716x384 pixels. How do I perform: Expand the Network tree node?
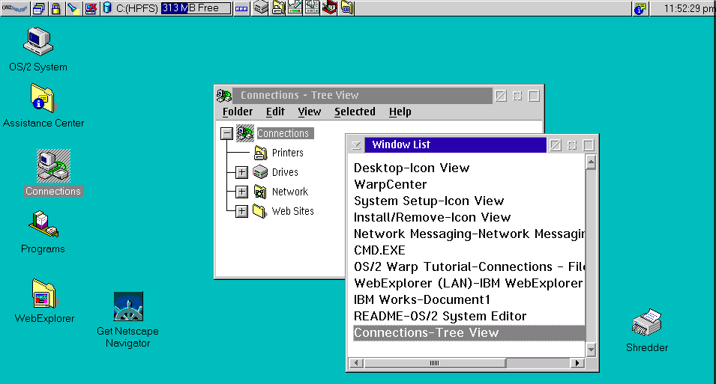(x=241, y=192)
